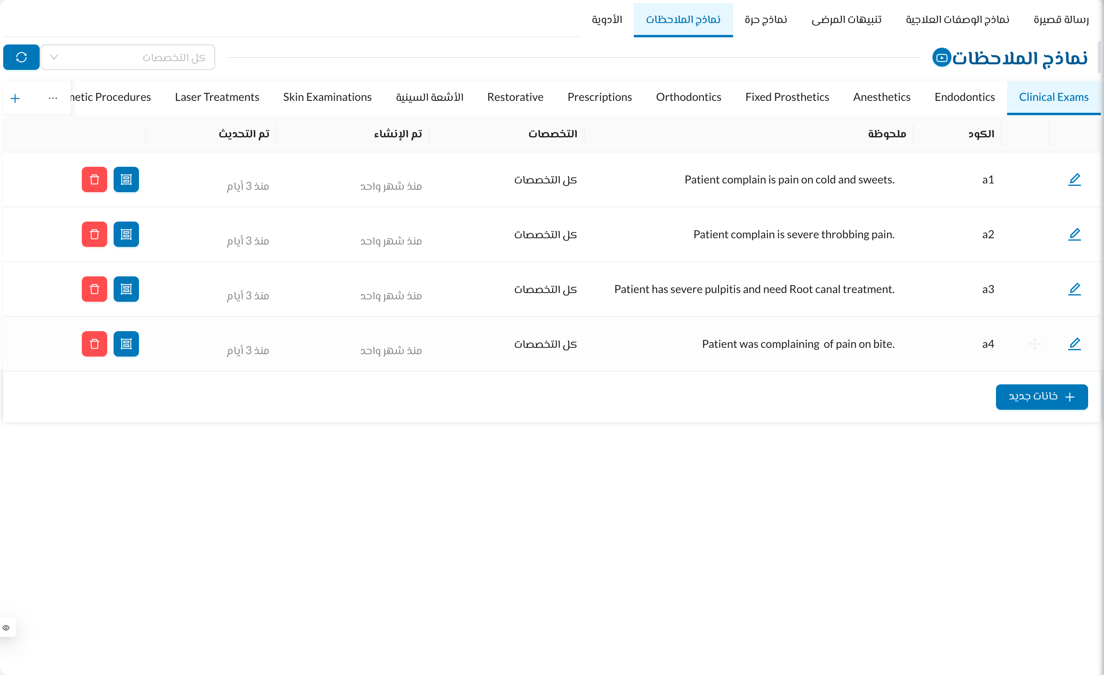Open نماذج الوصفات العلاجية top tab
This screenshot has width=1104, height=675.
(x=957, y=19)
